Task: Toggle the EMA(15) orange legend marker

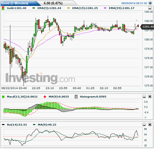Action: click(x=68, y=8)
